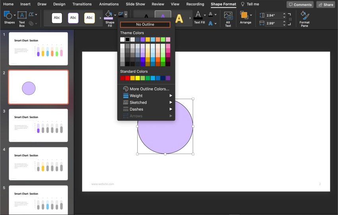Open the Alt Text tool
Screen dimensions: 338x215
coord(228,18)
